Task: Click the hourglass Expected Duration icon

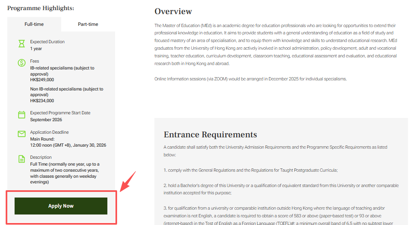Action: tap(21, 44)
